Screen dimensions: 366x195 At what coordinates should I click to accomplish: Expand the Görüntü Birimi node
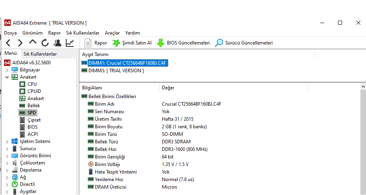7,156
